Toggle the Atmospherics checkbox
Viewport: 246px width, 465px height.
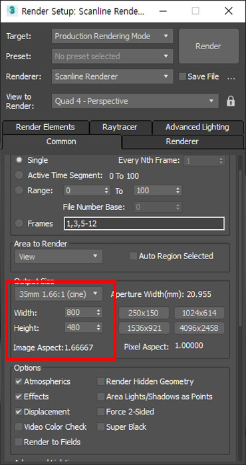19,381
